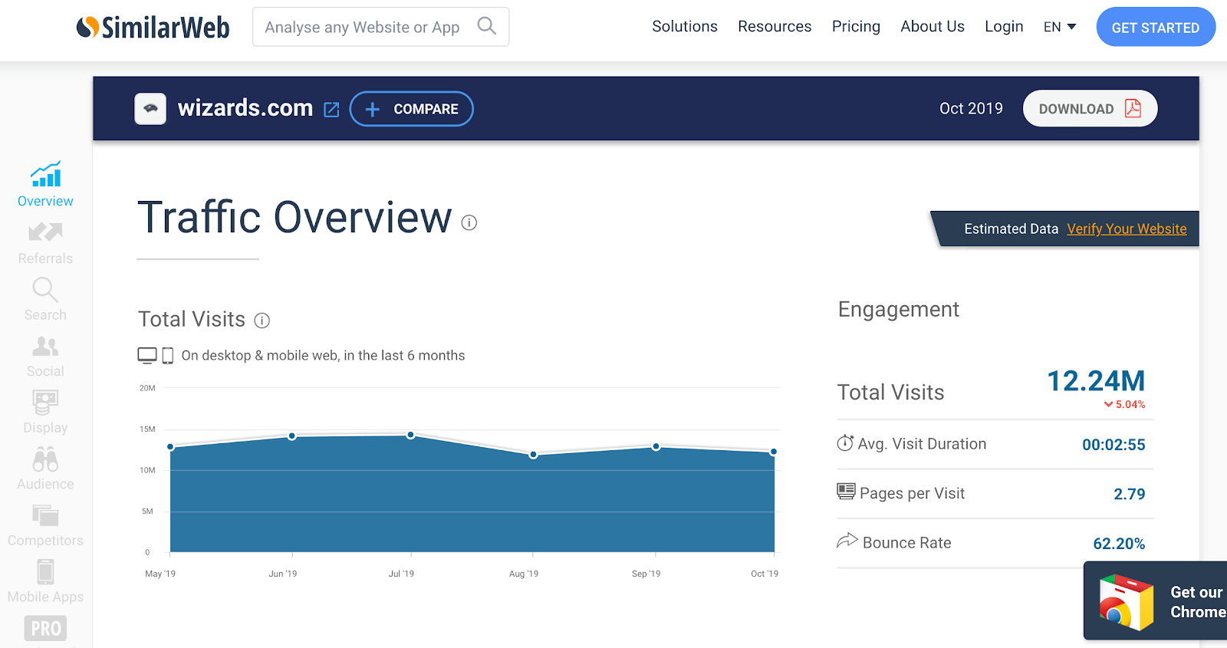1227x648 pixels.
Task: Click the wizards.com domain title
Action: (245, 108)
